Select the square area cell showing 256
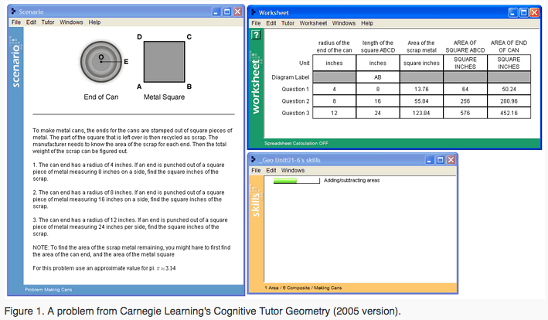The image size is (548, 320). (465, 101)
